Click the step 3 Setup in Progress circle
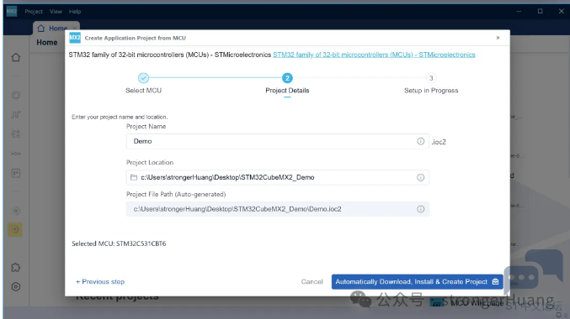 [x=431, y=78]
